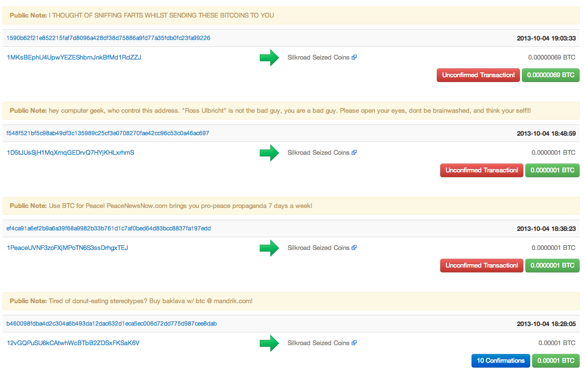
Task: Click green 0.00000069 BTC amount button
Action: [551, 75]
